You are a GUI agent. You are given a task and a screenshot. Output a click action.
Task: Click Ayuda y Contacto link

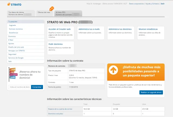(x=152, y=4)
